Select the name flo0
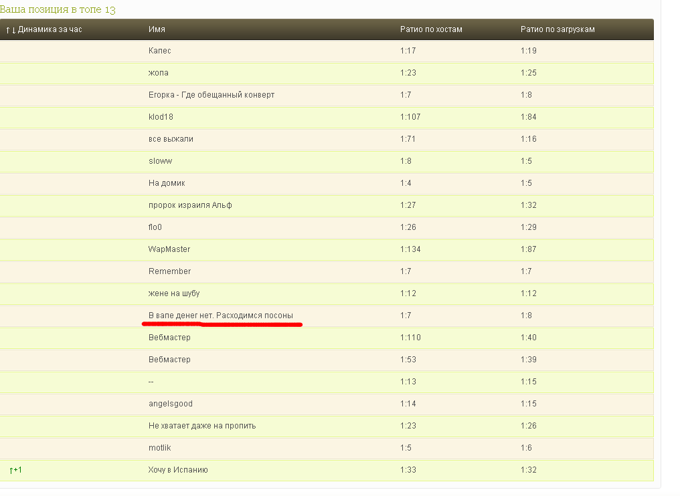This screenshot has width=680, height=496. click(155, 227)
